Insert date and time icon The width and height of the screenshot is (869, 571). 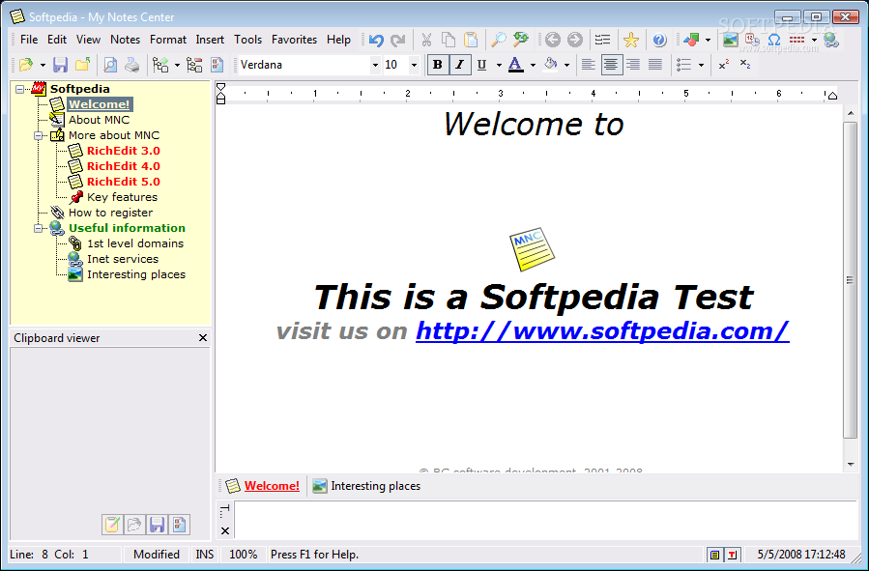[752, 40]
